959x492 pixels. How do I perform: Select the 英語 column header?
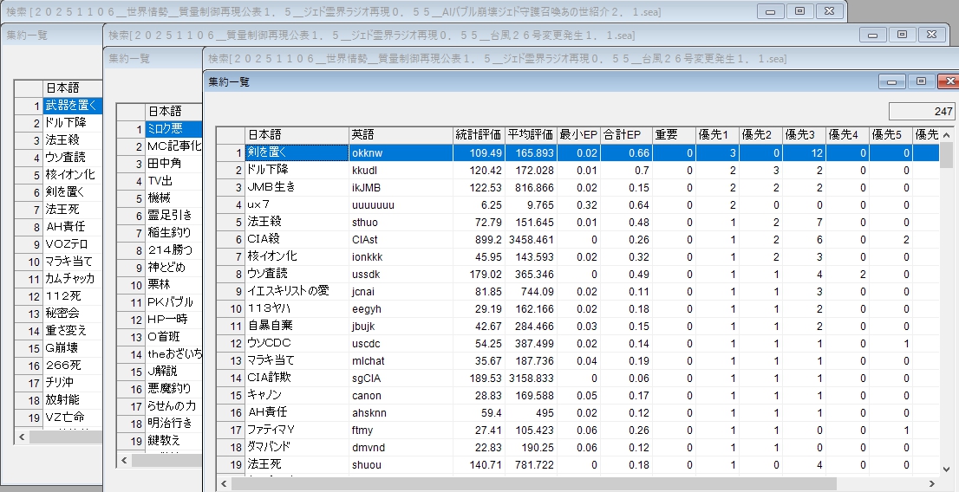(x=401, y=135)
